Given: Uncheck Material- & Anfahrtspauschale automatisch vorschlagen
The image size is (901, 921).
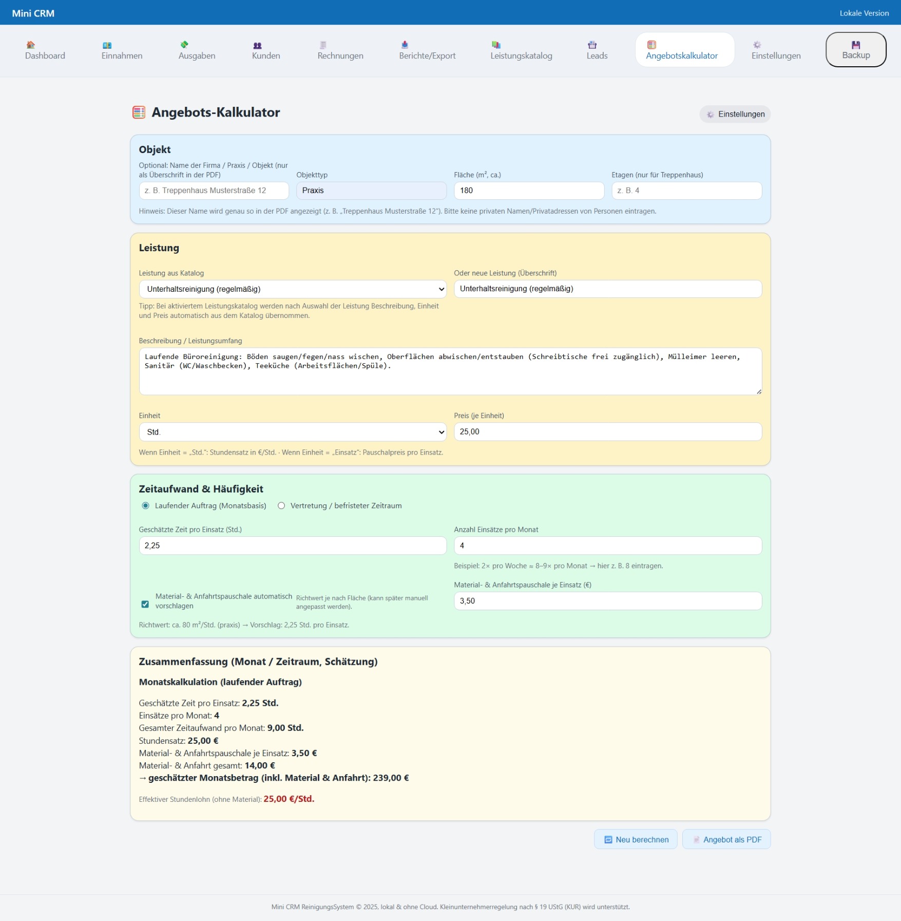Looking at the screenshot, I should click(145, 604).
